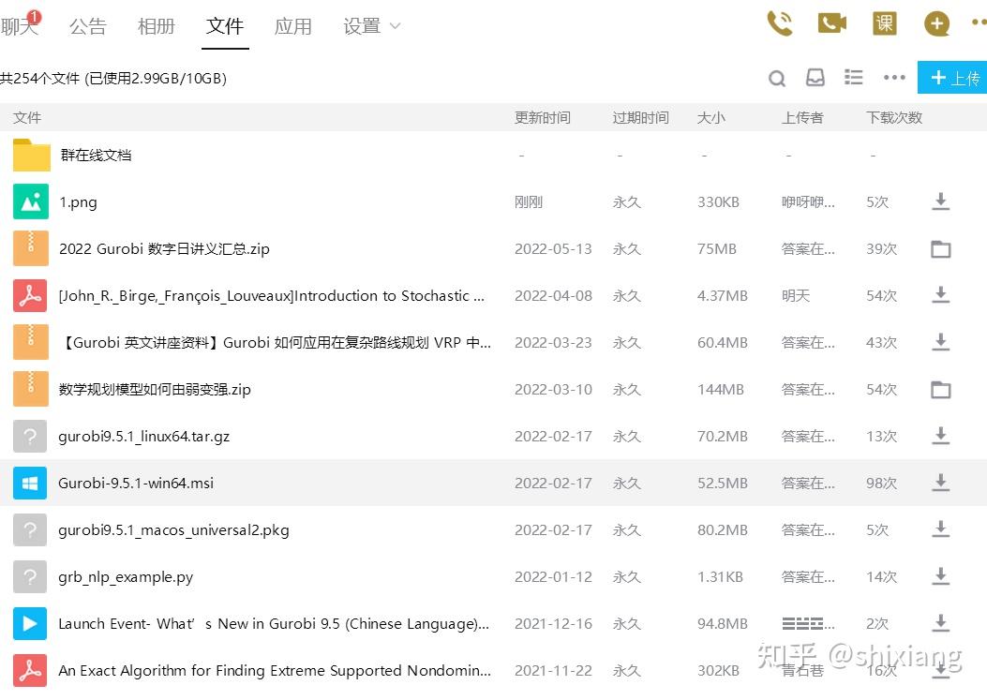Click the 共254个文件 storage summary
Screen dimensions: 987x700
[x=113, y=78]
